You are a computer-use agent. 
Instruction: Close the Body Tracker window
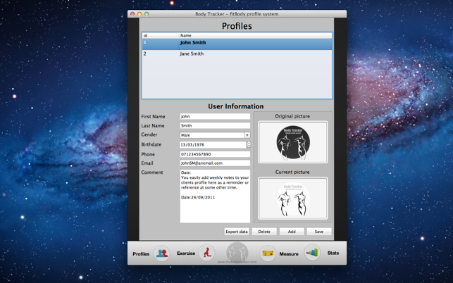click(x=132, y=14)
